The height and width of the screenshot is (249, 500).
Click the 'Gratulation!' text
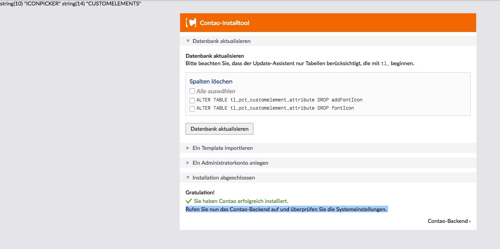[200, 192]
